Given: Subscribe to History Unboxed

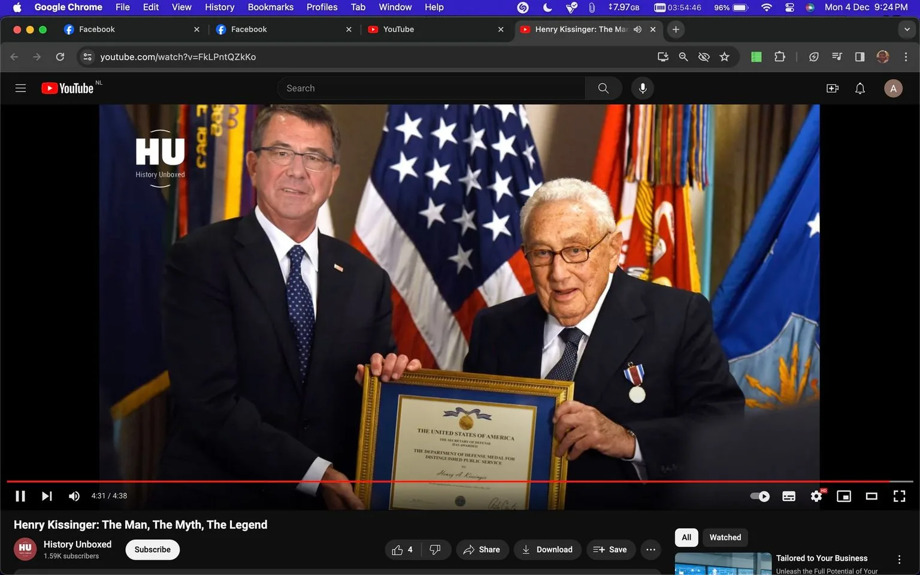Looking at the screenshot, I should [152, 549].
